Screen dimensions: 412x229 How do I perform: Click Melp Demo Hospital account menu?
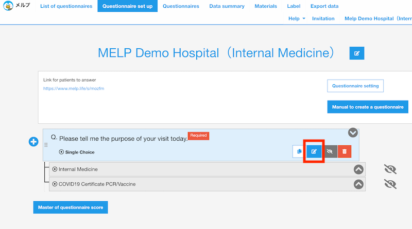[x=378, y=18]
